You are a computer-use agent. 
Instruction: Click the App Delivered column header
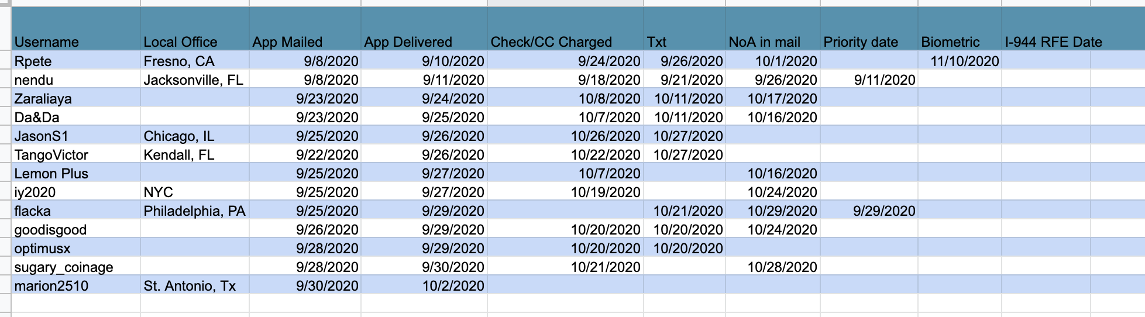424,29
